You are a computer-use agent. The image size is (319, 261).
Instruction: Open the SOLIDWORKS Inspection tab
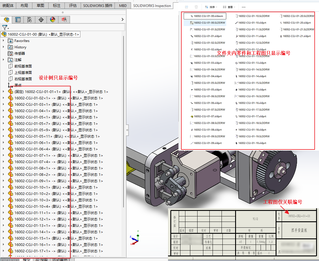tap(152, 6)
